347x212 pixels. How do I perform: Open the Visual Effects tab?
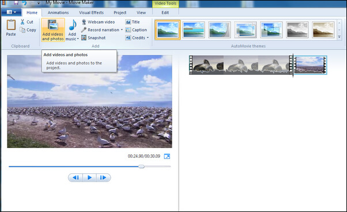(91, 13)
